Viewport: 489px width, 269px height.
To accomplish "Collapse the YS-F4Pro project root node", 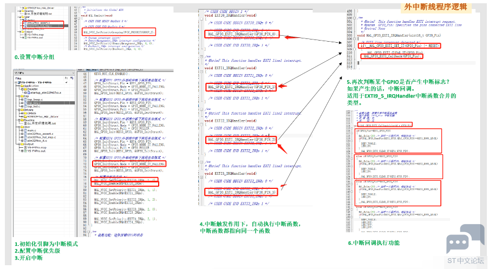I will coord(16,83).
